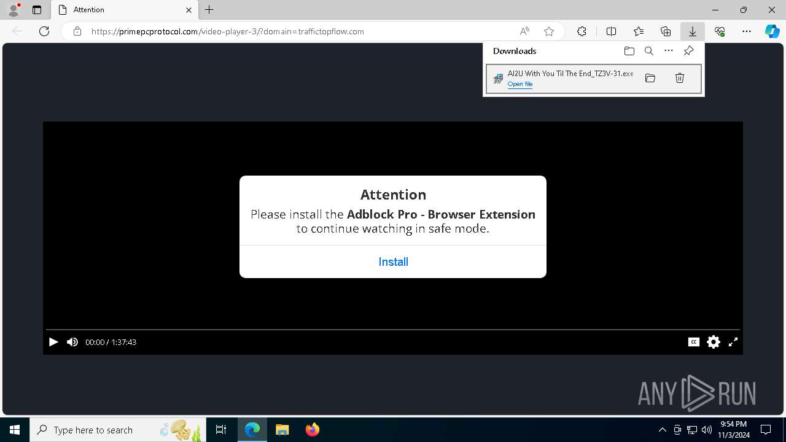The image size is (786, 442).
Task: Open the Favorites list icon
Action: pos(639,31)
